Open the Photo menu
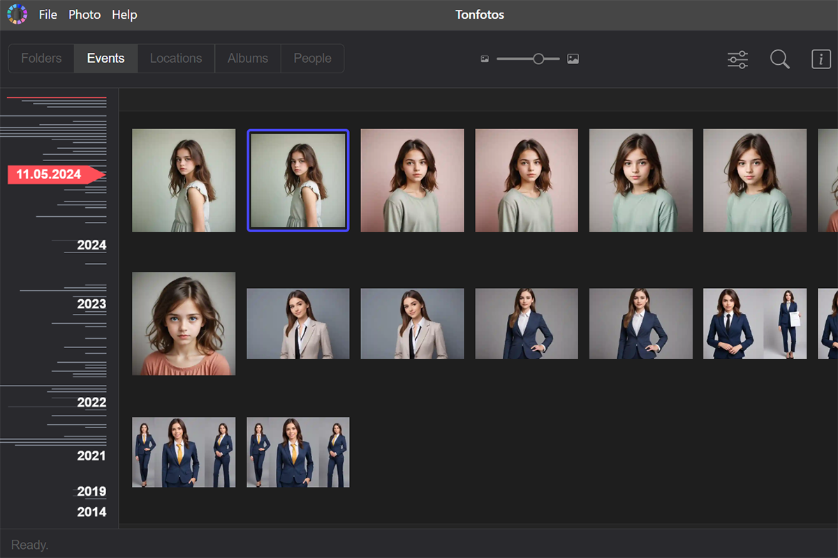Screen dimensions: 838x558 pyautogui.click(x=84, y=14)
